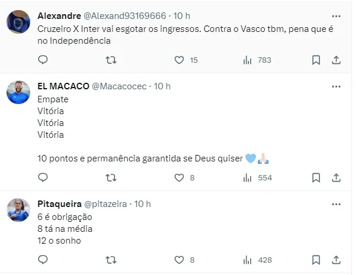Reply to EL MACACO's tweet

(43, 177)
